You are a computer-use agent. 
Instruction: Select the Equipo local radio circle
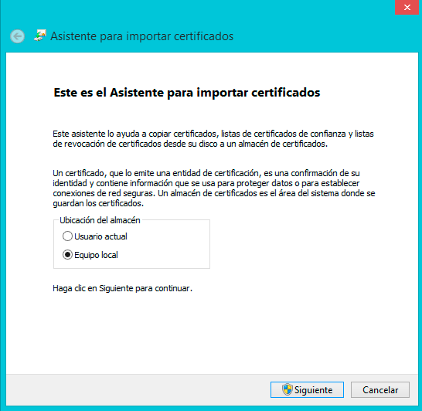pos(67,254)
